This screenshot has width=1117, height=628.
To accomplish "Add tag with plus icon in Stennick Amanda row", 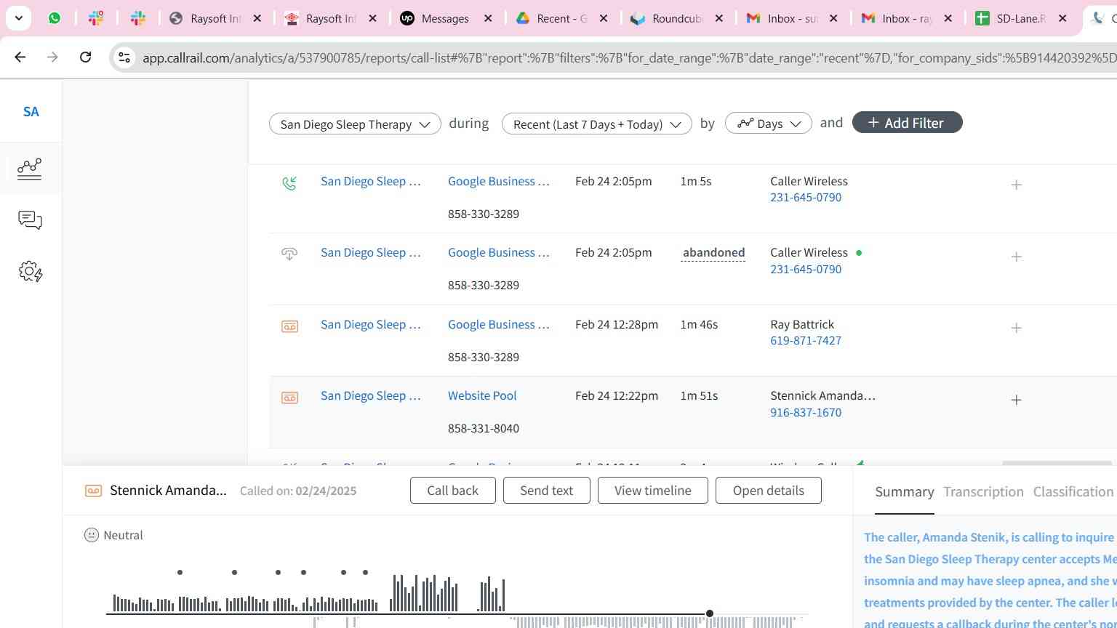I will [1017, 400].
